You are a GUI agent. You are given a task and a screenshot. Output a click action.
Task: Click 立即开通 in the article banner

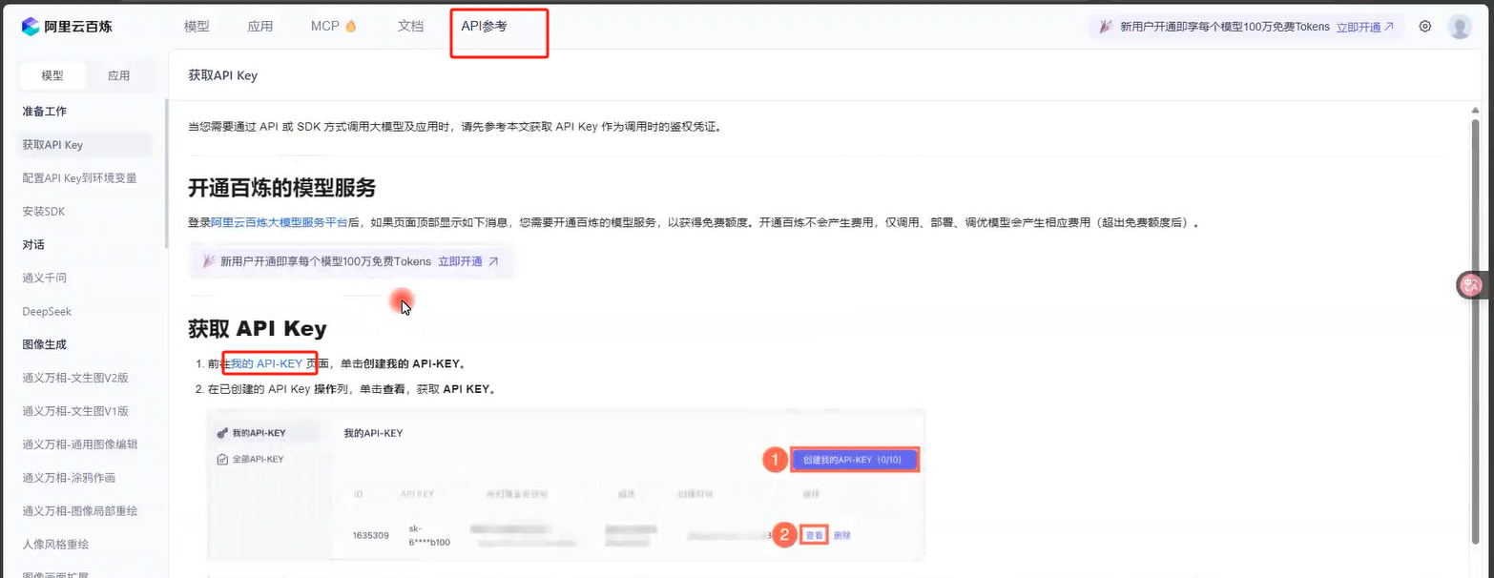(x=467, y=261)
